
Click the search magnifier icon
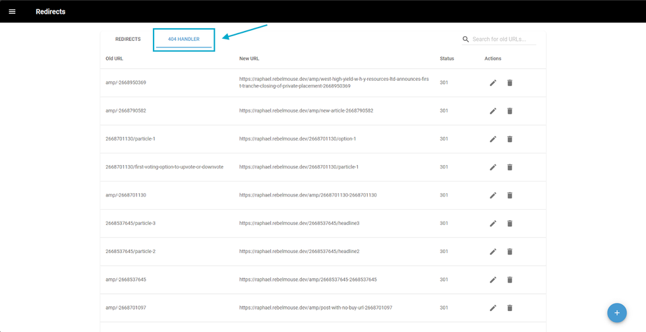(x=465, y=39)
